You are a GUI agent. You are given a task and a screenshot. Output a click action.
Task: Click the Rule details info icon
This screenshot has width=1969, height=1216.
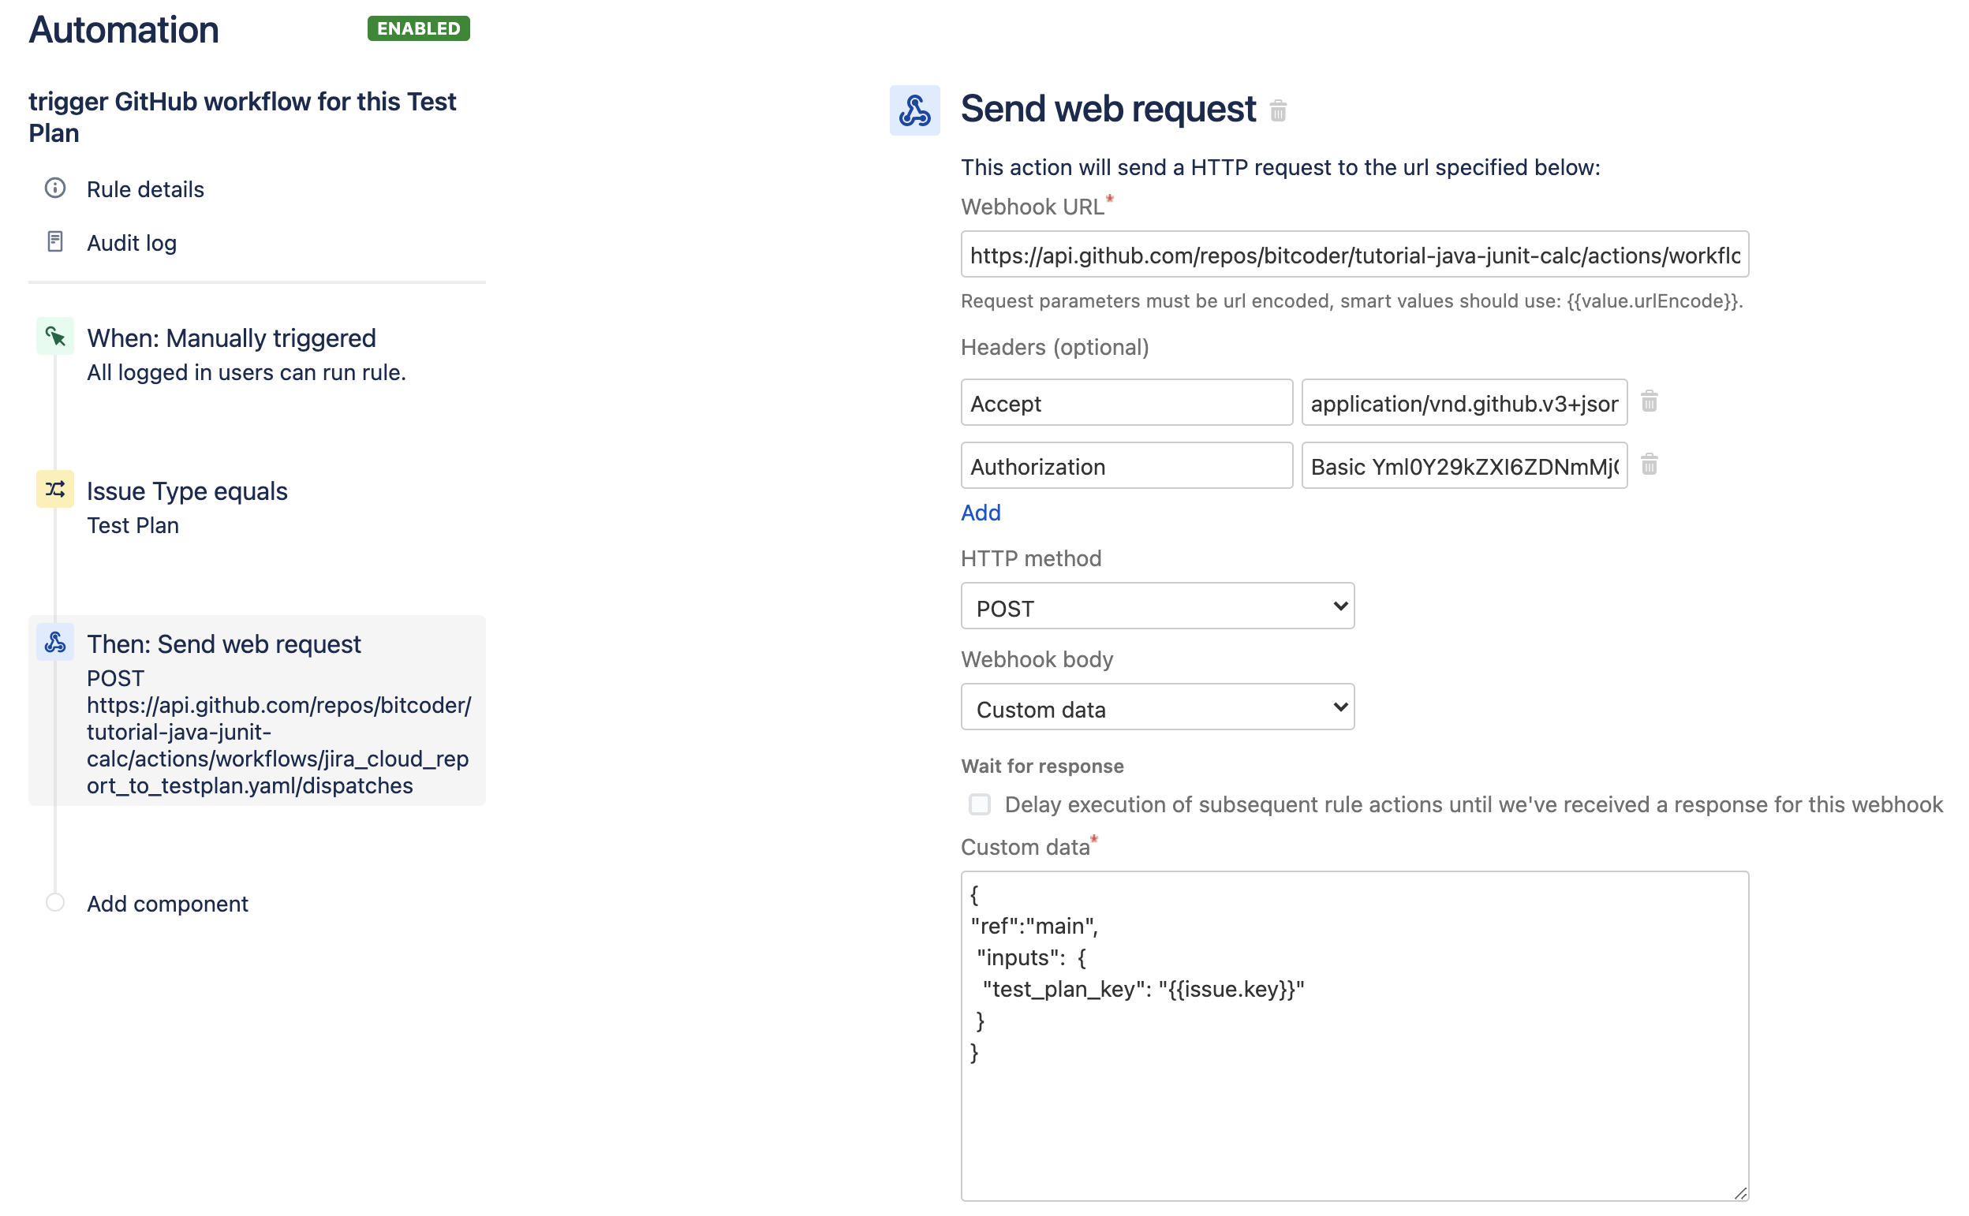54,188
